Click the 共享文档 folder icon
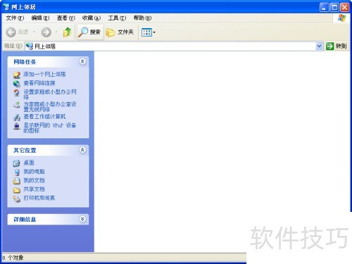This screenshot has height=264, width=352. point(17,189)
